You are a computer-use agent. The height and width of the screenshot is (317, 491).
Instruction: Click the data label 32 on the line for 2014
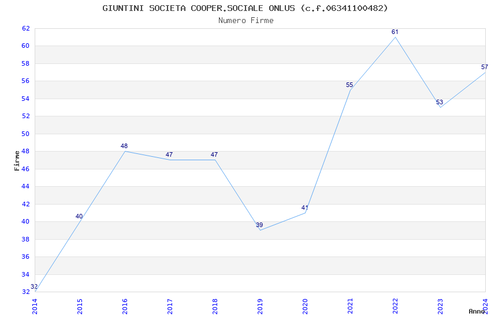point(34,286)
